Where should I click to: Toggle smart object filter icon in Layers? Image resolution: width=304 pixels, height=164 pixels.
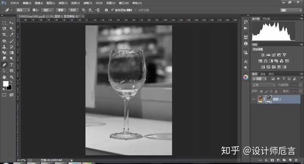point(295,79)
